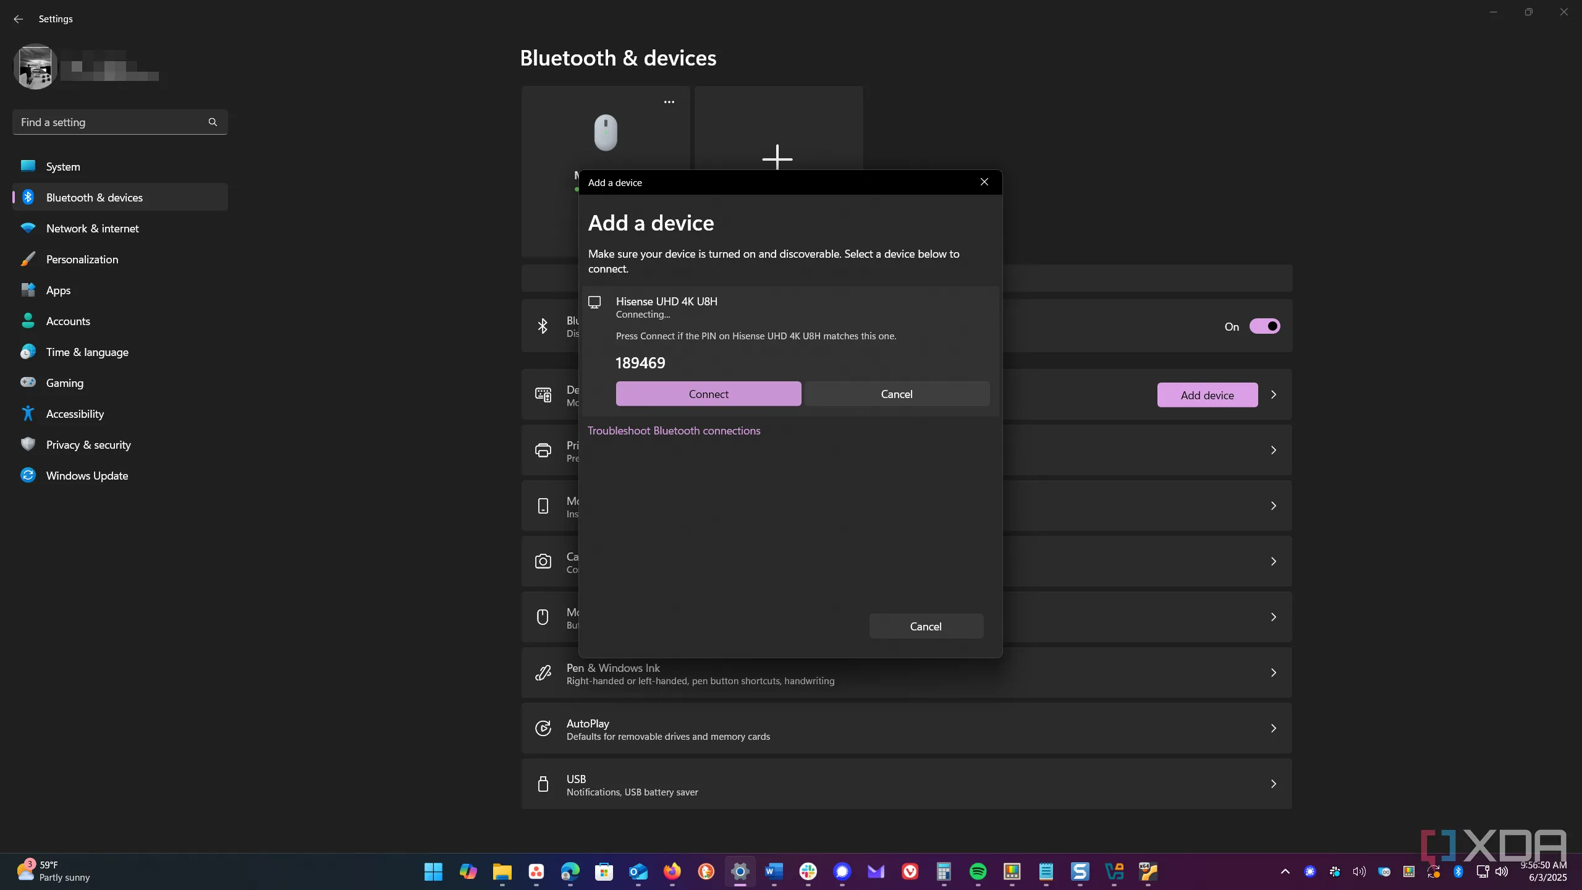Click the Bluetooth system tray icon
Image resolution: width=1582 pixels, height=890 pixels.
pos(1458,871)
